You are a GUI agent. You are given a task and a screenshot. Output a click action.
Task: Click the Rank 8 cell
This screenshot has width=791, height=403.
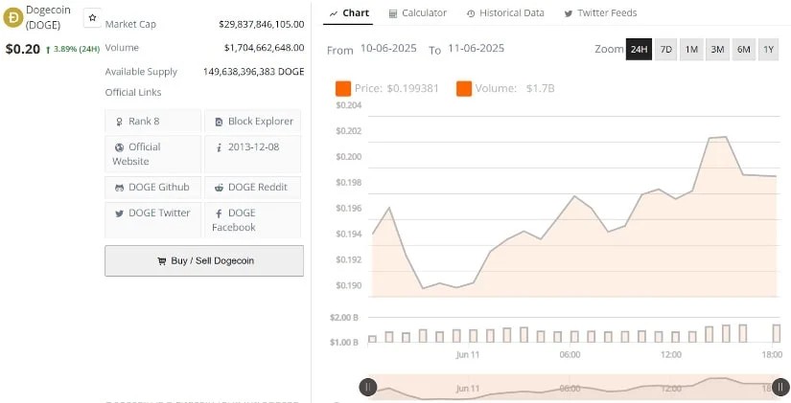point(152,122)
